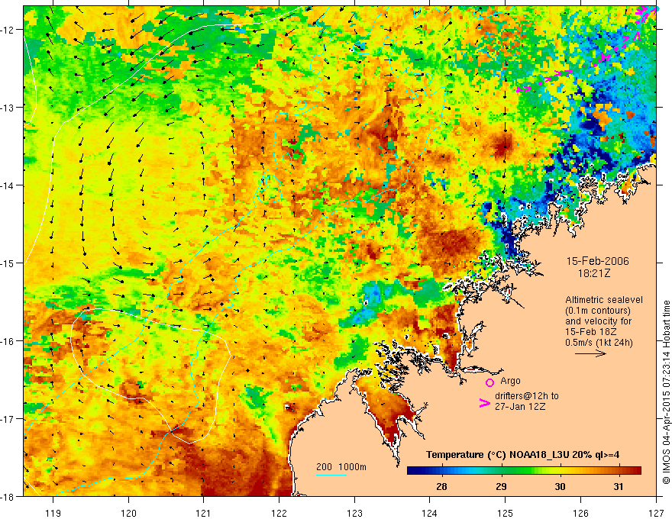Click longitude axis label 121

point(204,513)
